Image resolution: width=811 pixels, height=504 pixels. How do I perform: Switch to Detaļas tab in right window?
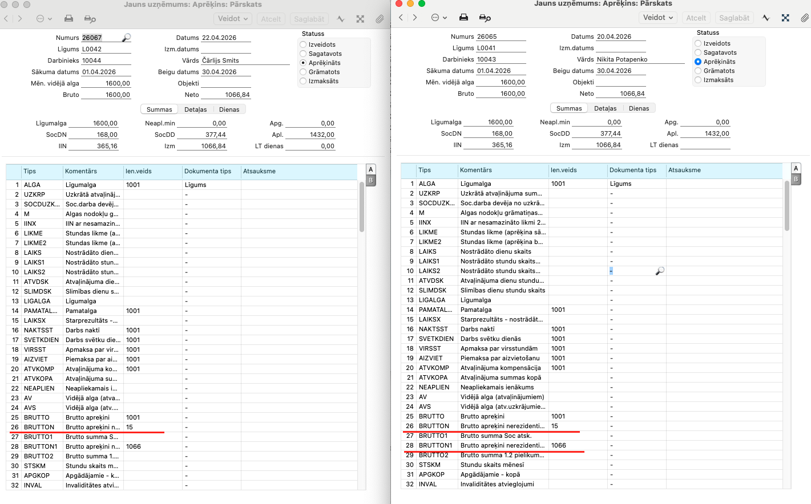pyautogui.click(x=605, y=108)
